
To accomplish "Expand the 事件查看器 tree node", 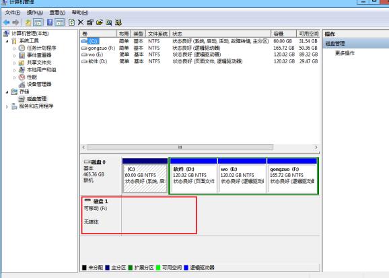I will 15,56.
